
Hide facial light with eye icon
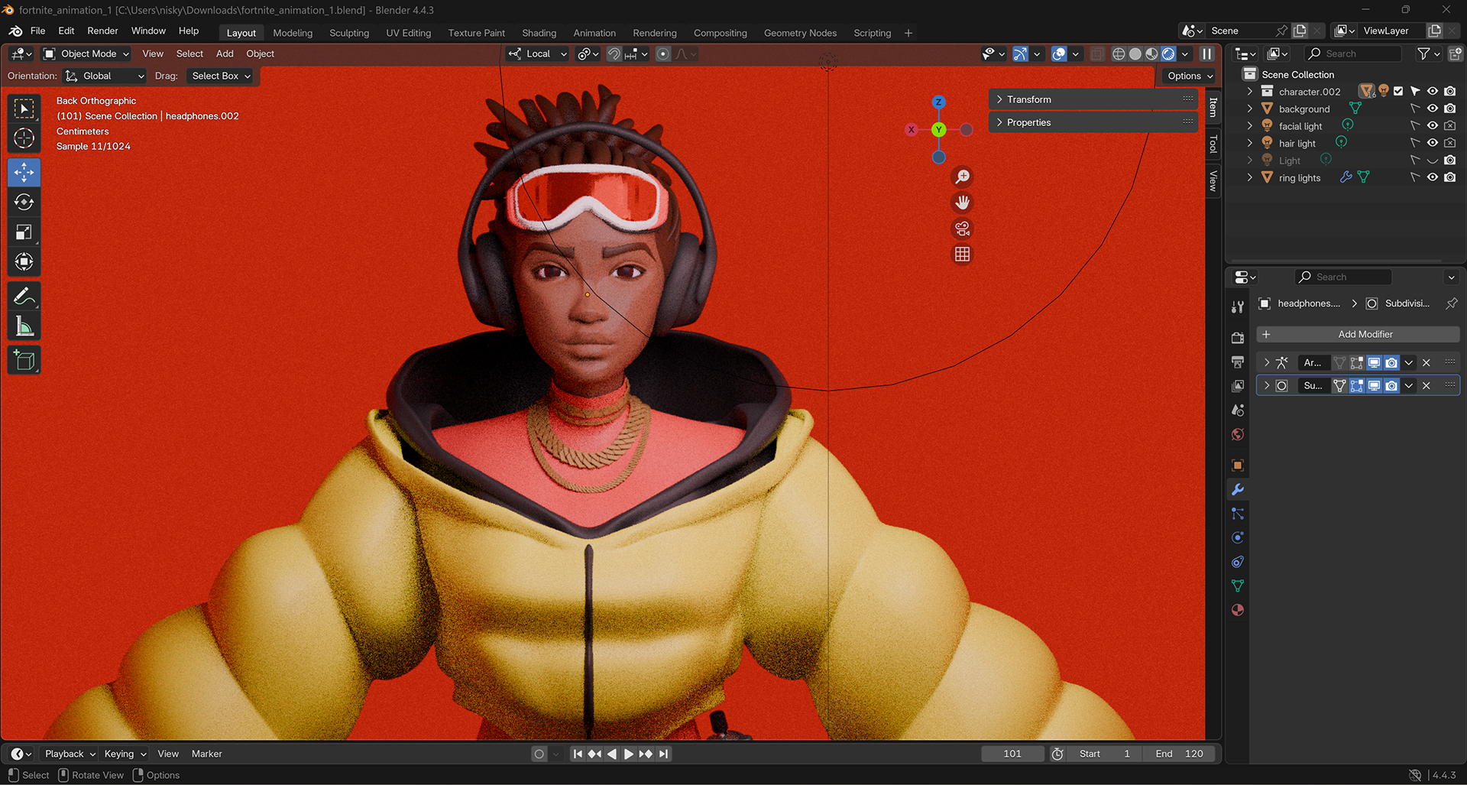coord(1433,125)
